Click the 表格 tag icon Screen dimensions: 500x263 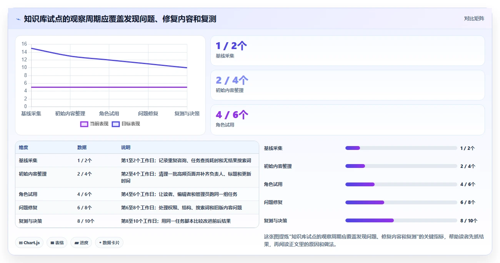52,243
